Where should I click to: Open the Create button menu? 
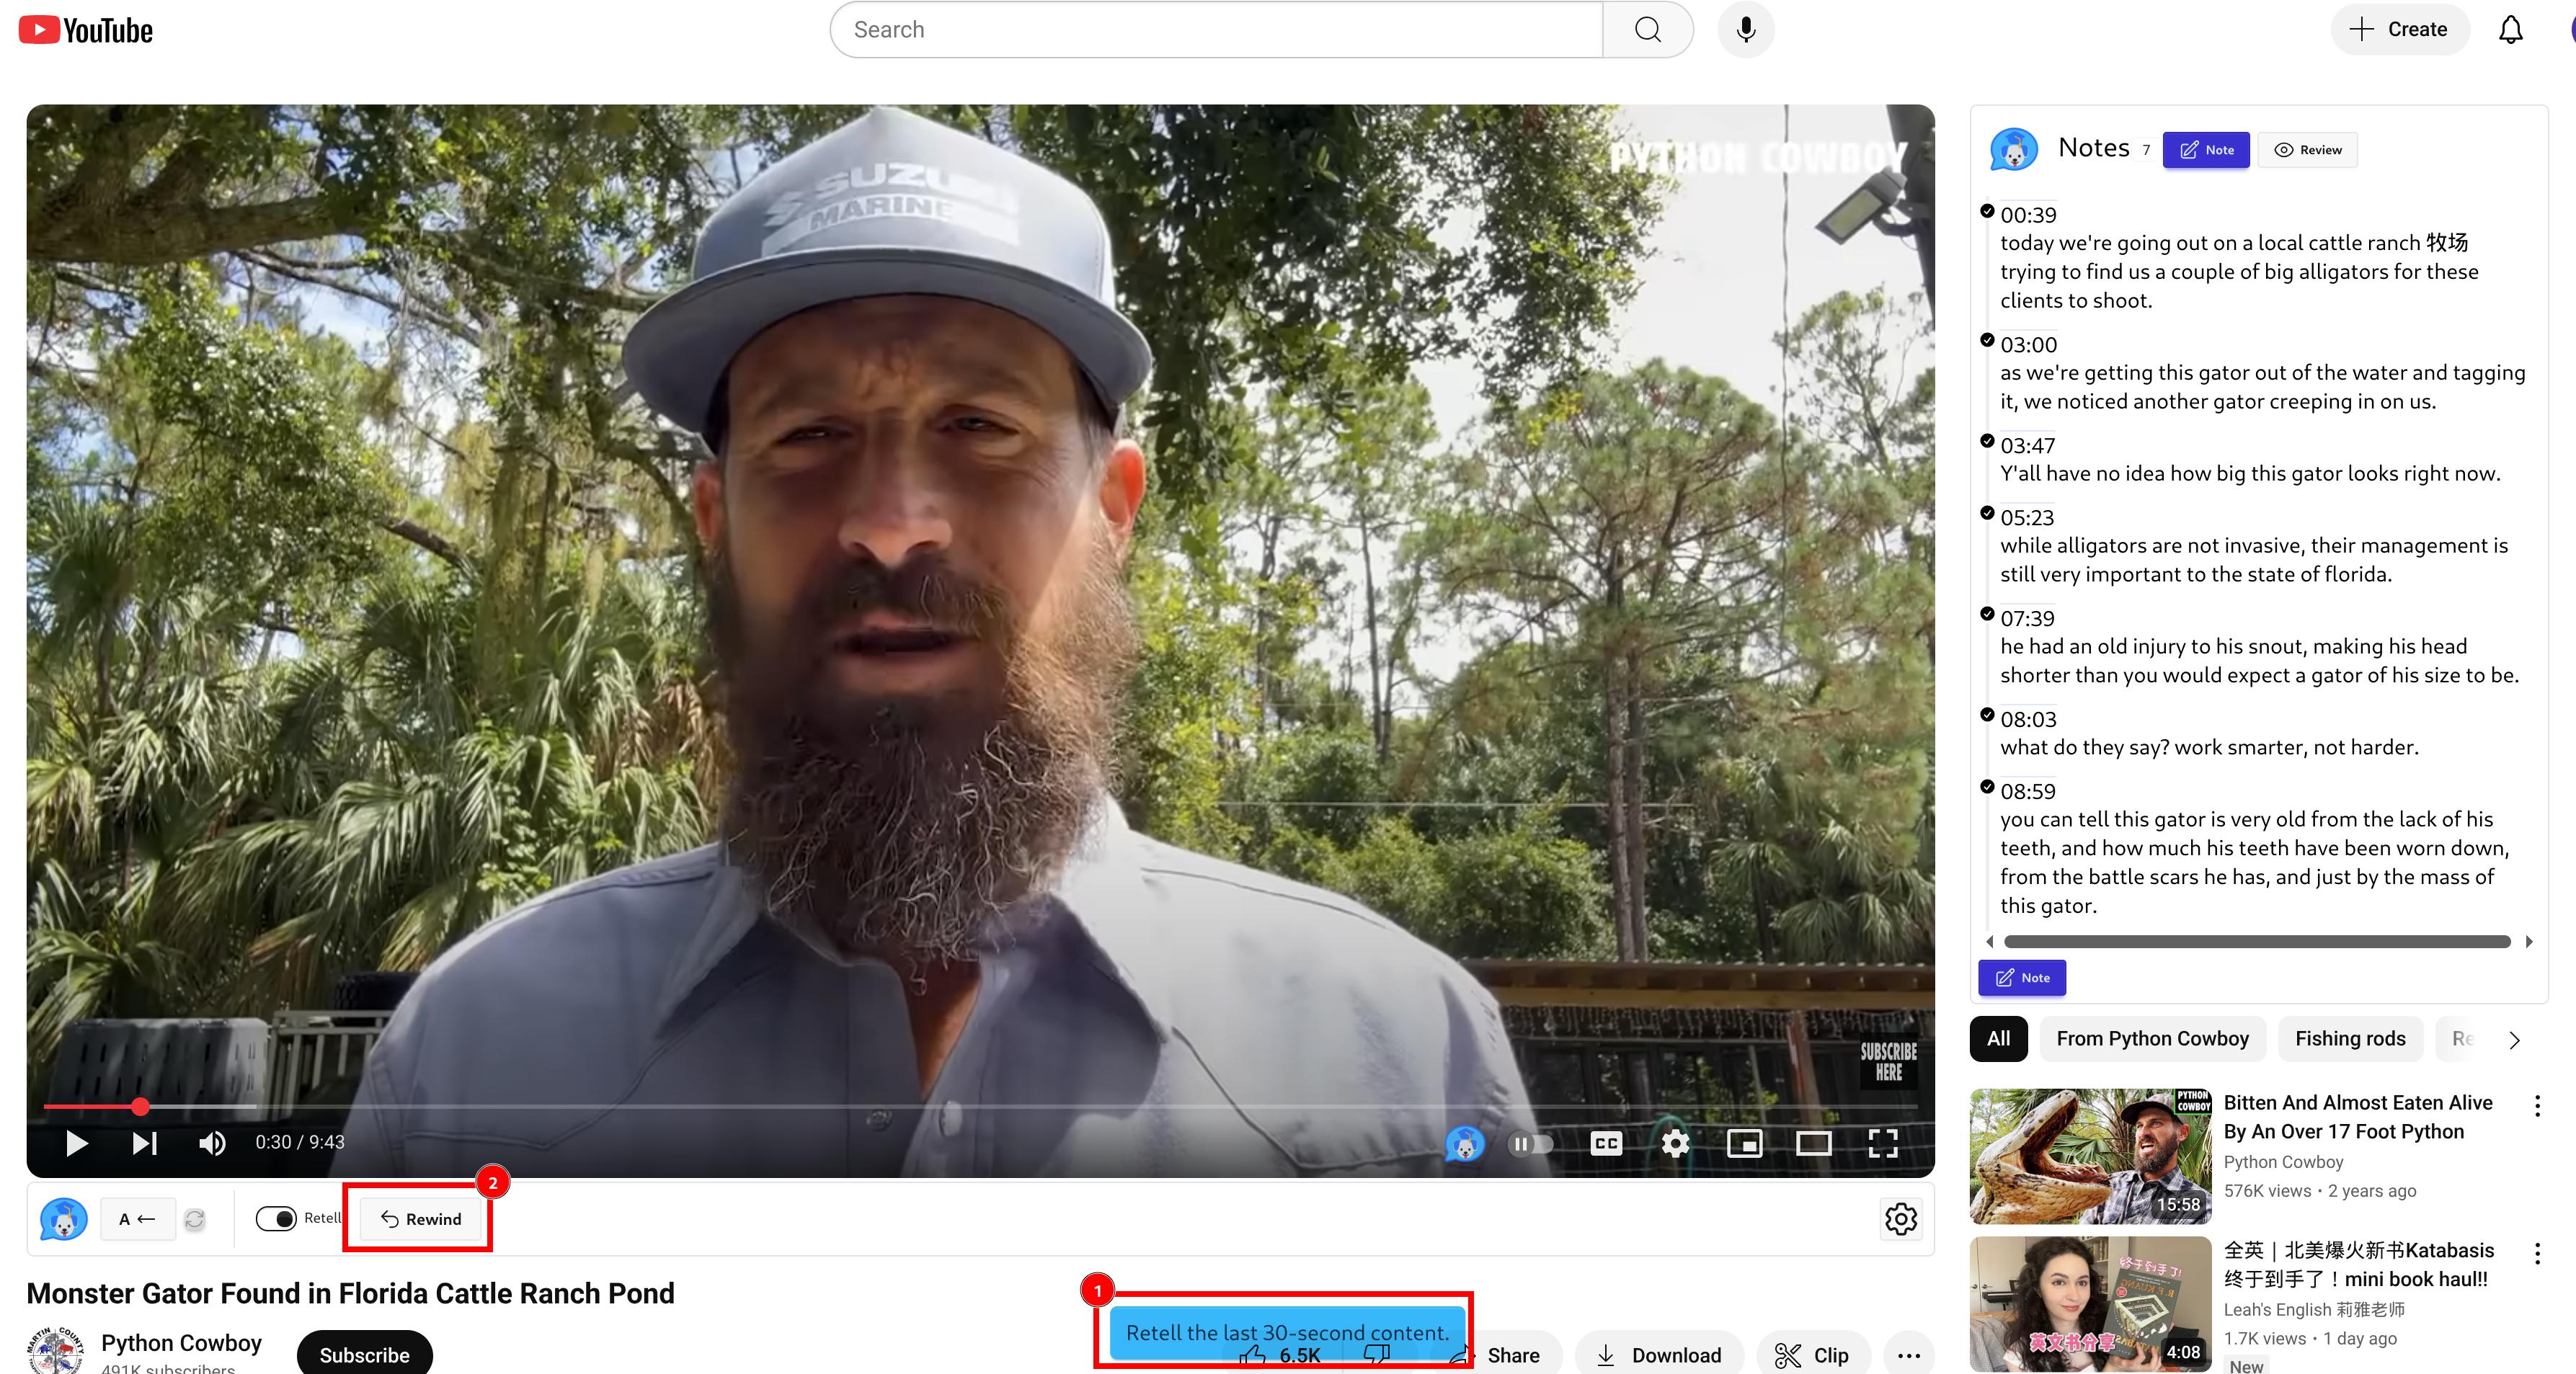pos(2399,30)
